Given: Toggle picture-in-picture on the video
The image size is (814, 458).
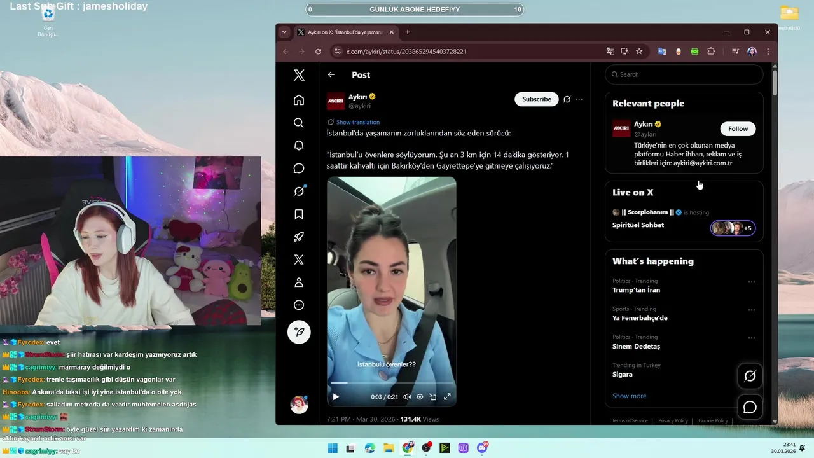Looking at the screenshot, I should pos(433,397).
